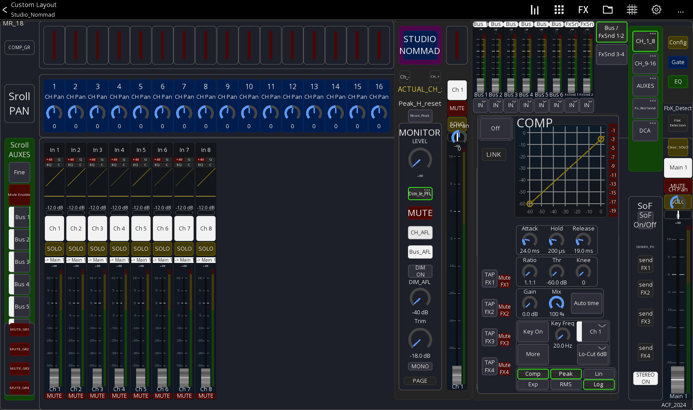Click the TAP FX1 button
The width and height of the screenshot is (693, 410).
[x=490, y=279]
